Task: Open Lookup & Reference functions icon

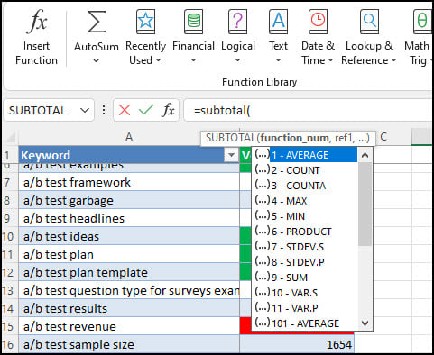Action: (369, 21)
